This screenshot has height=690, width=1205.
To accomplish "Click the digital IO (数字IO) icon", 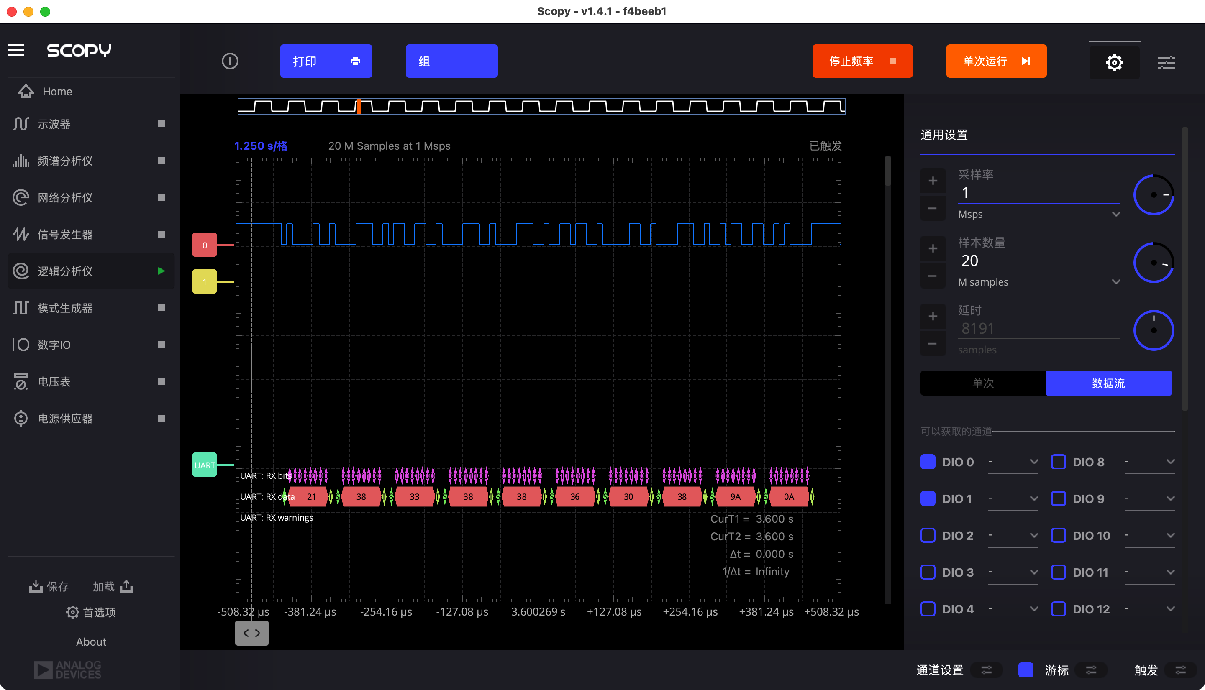I will (21, 345).
